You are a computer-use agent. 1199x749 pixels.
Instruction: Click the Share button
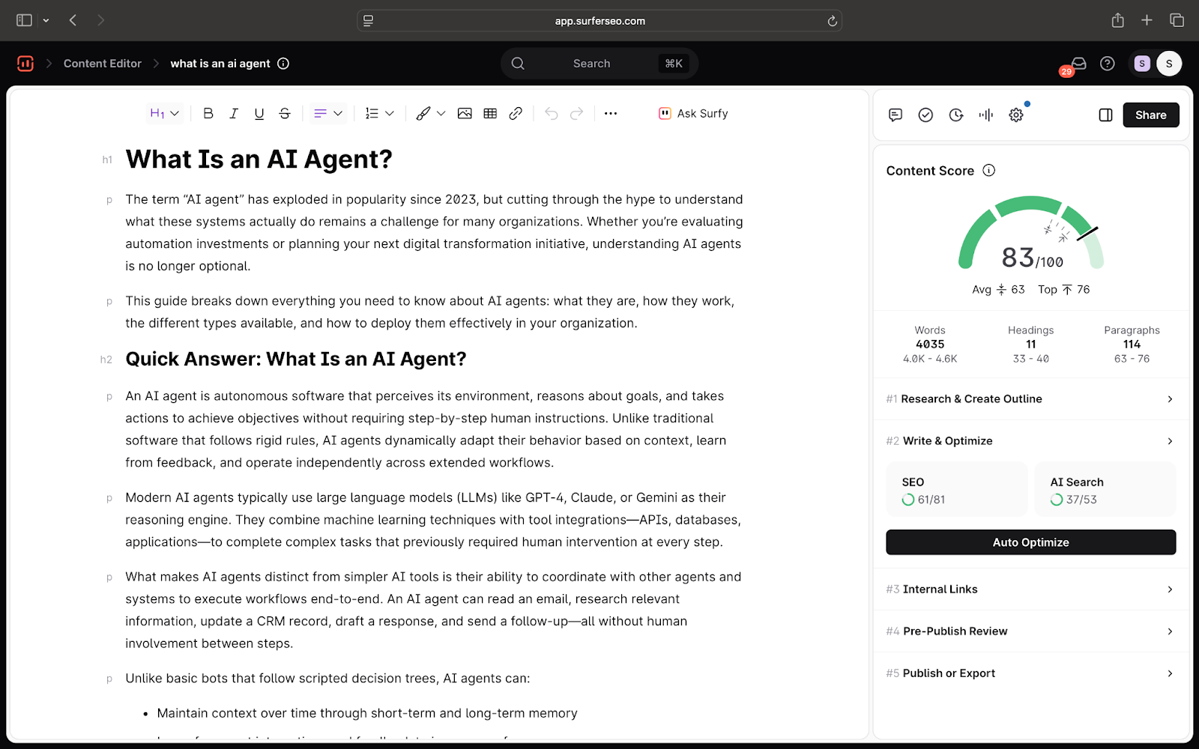(1150, 115)
